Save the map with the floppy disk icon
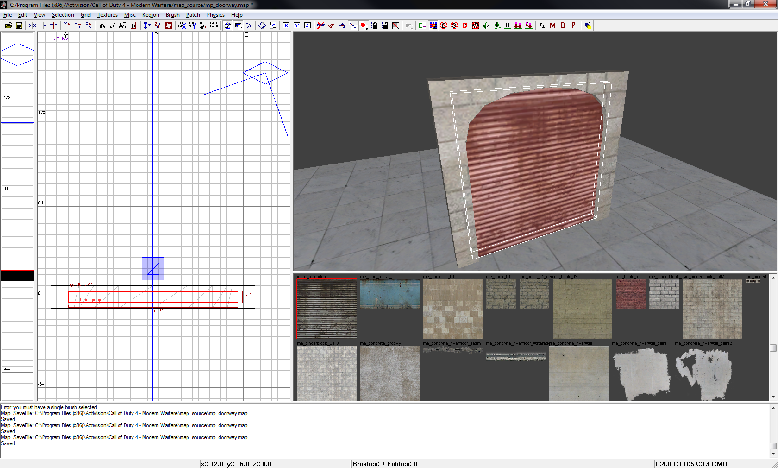The width and height of the screenshot is (778, 468). 19,25
